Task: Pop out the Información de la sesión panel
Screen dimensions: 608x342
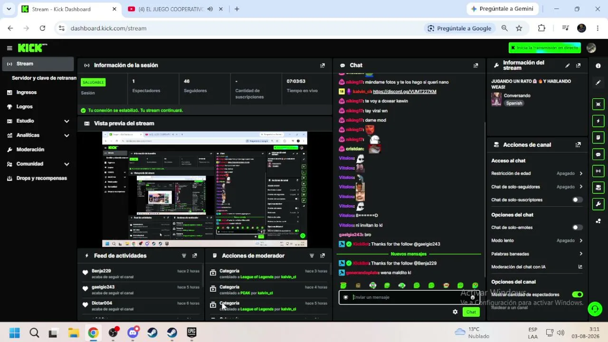Action: 323,66
